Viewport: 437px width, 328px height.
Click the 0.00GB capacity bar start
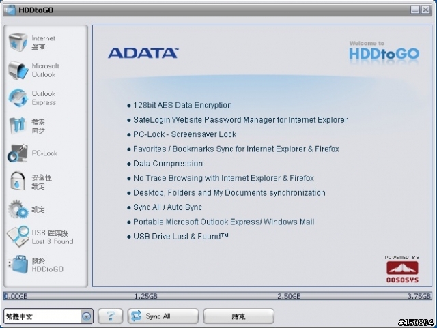[x=16, y=296]
